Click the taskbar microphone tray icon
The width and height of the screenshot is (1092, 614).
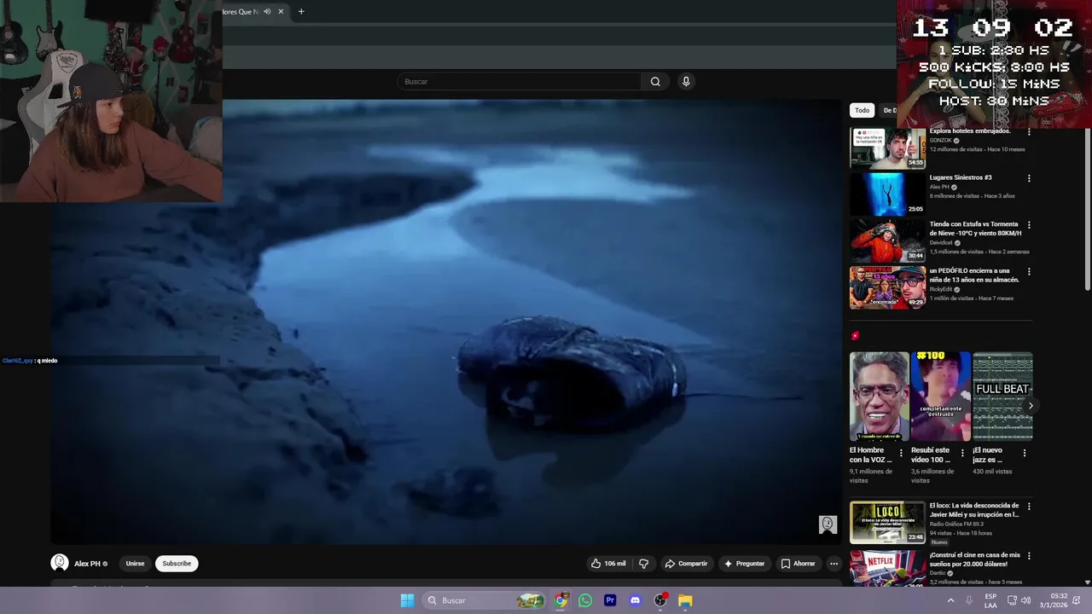pos(969,600)
